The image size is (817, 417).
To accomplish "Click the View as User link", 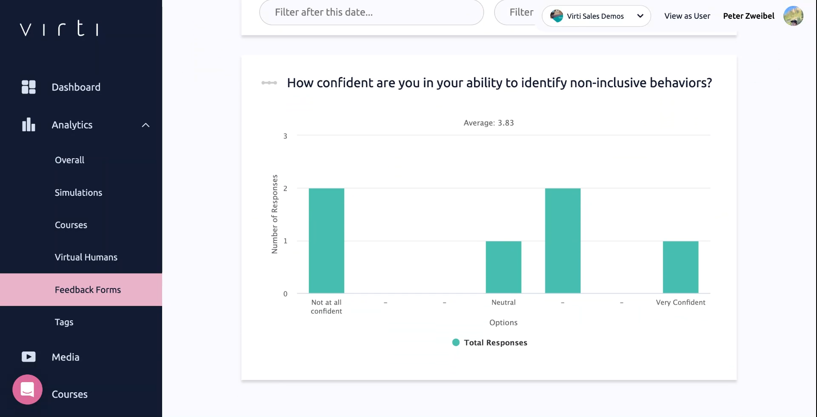I will pyautogui.click(x=687, y=16).
